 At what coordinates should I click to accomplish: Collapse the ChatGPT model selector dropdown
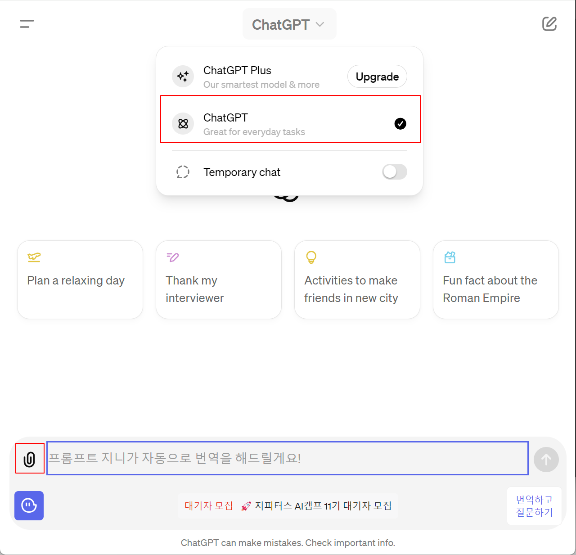289,24
